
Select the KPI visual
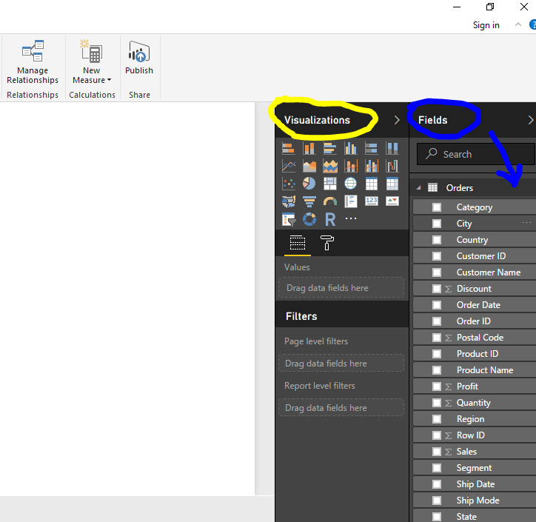coord(392,201)
